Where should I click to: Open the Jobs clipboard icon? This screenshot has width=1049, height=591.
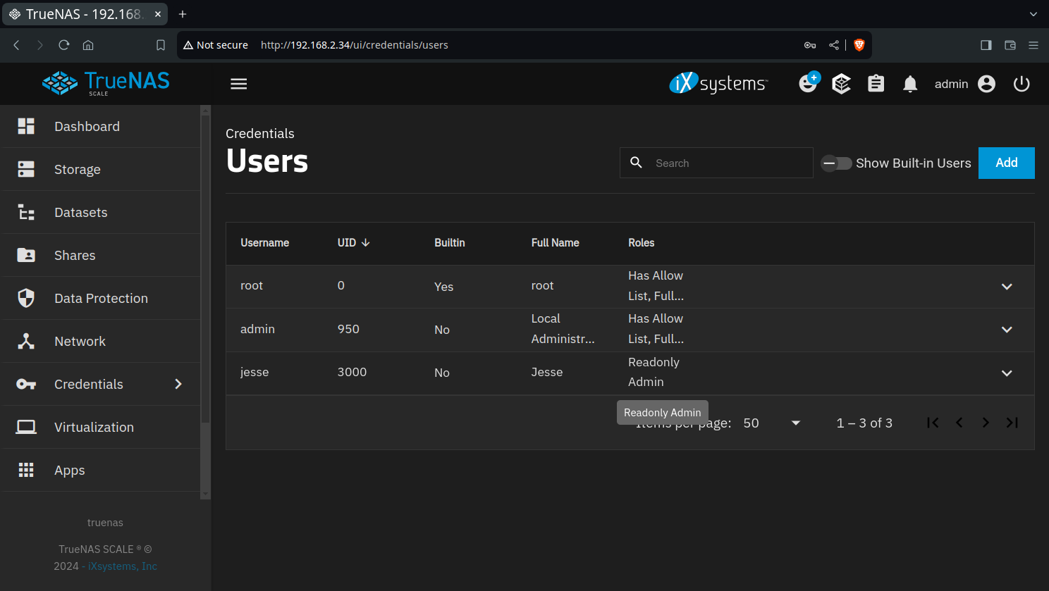click(x=876, y=84)
